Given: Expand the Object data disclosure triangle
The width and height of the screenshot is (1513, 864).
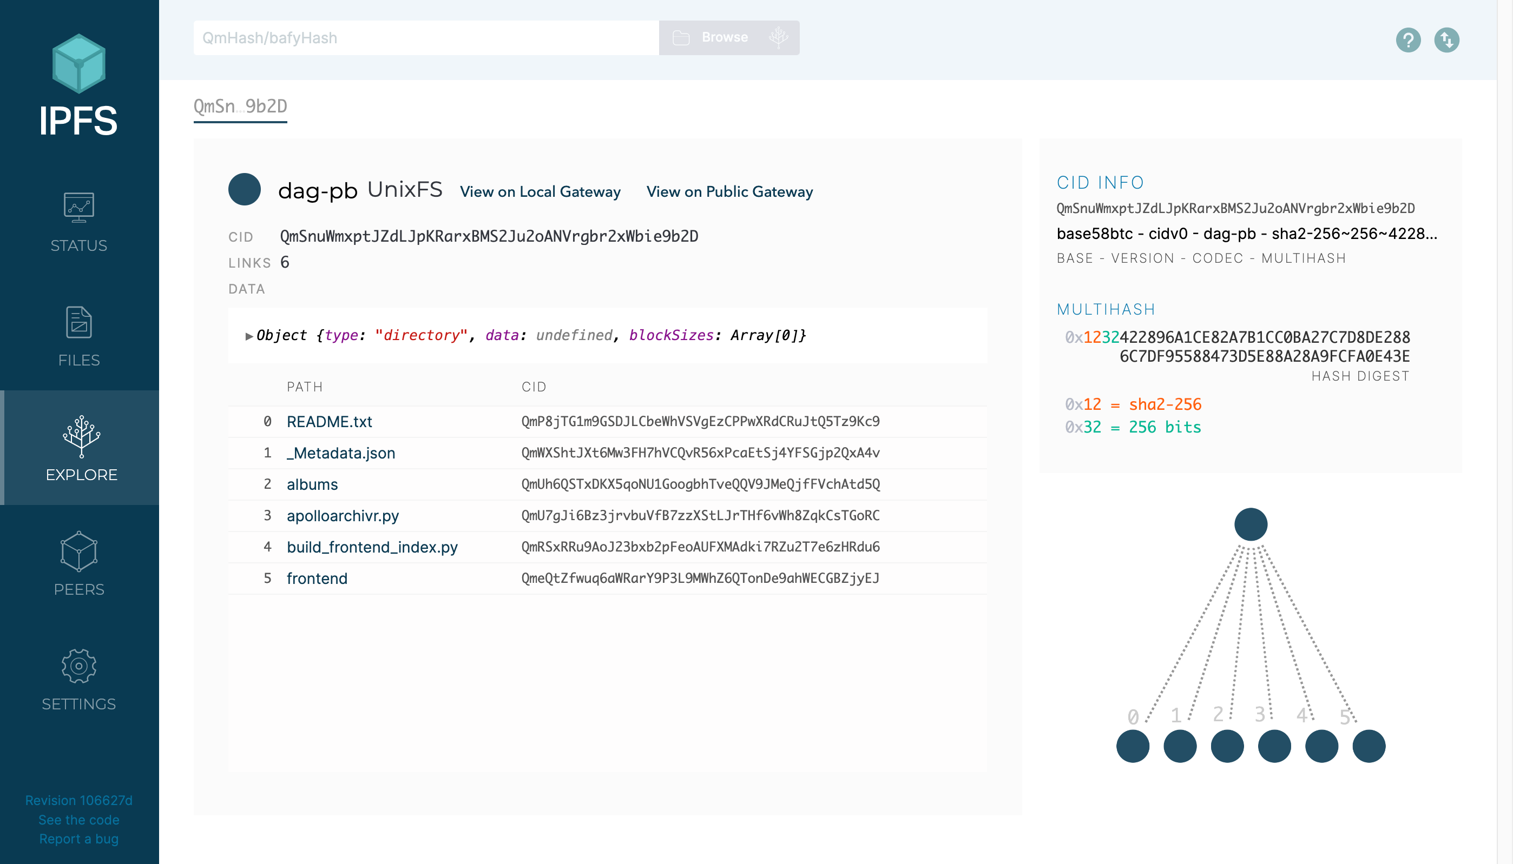Looking at the screenshot, I should 249,336.
